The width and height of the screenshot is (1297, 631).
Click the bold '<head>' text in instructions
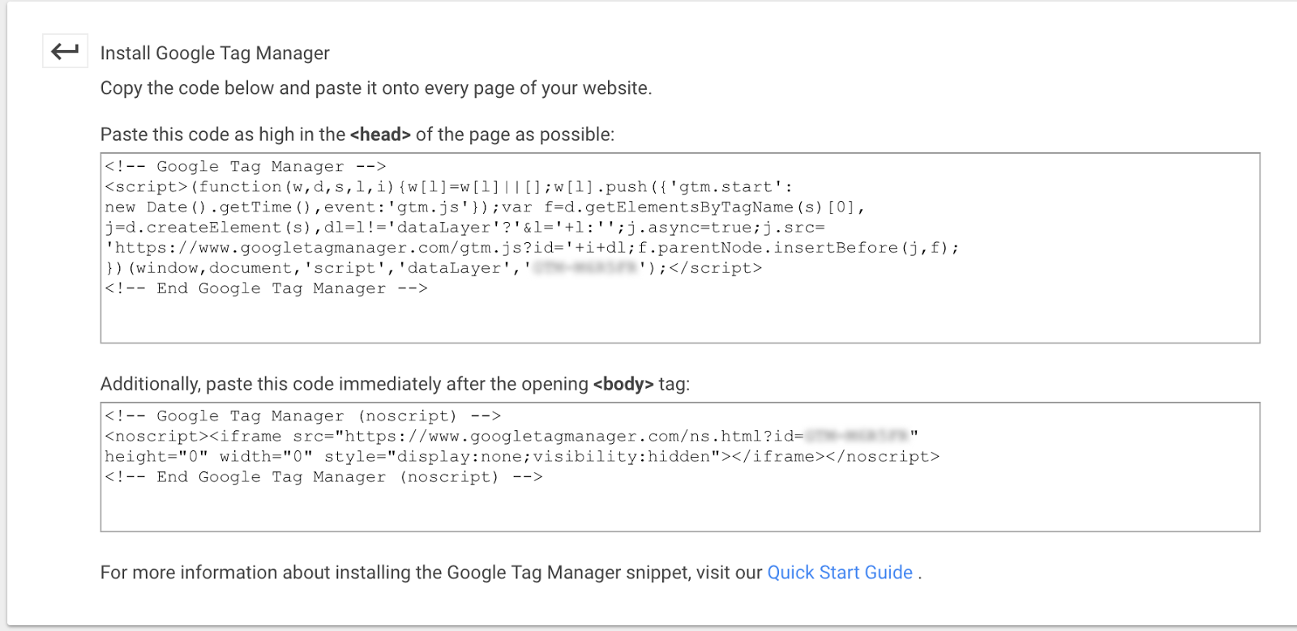(x=381, y=134)
